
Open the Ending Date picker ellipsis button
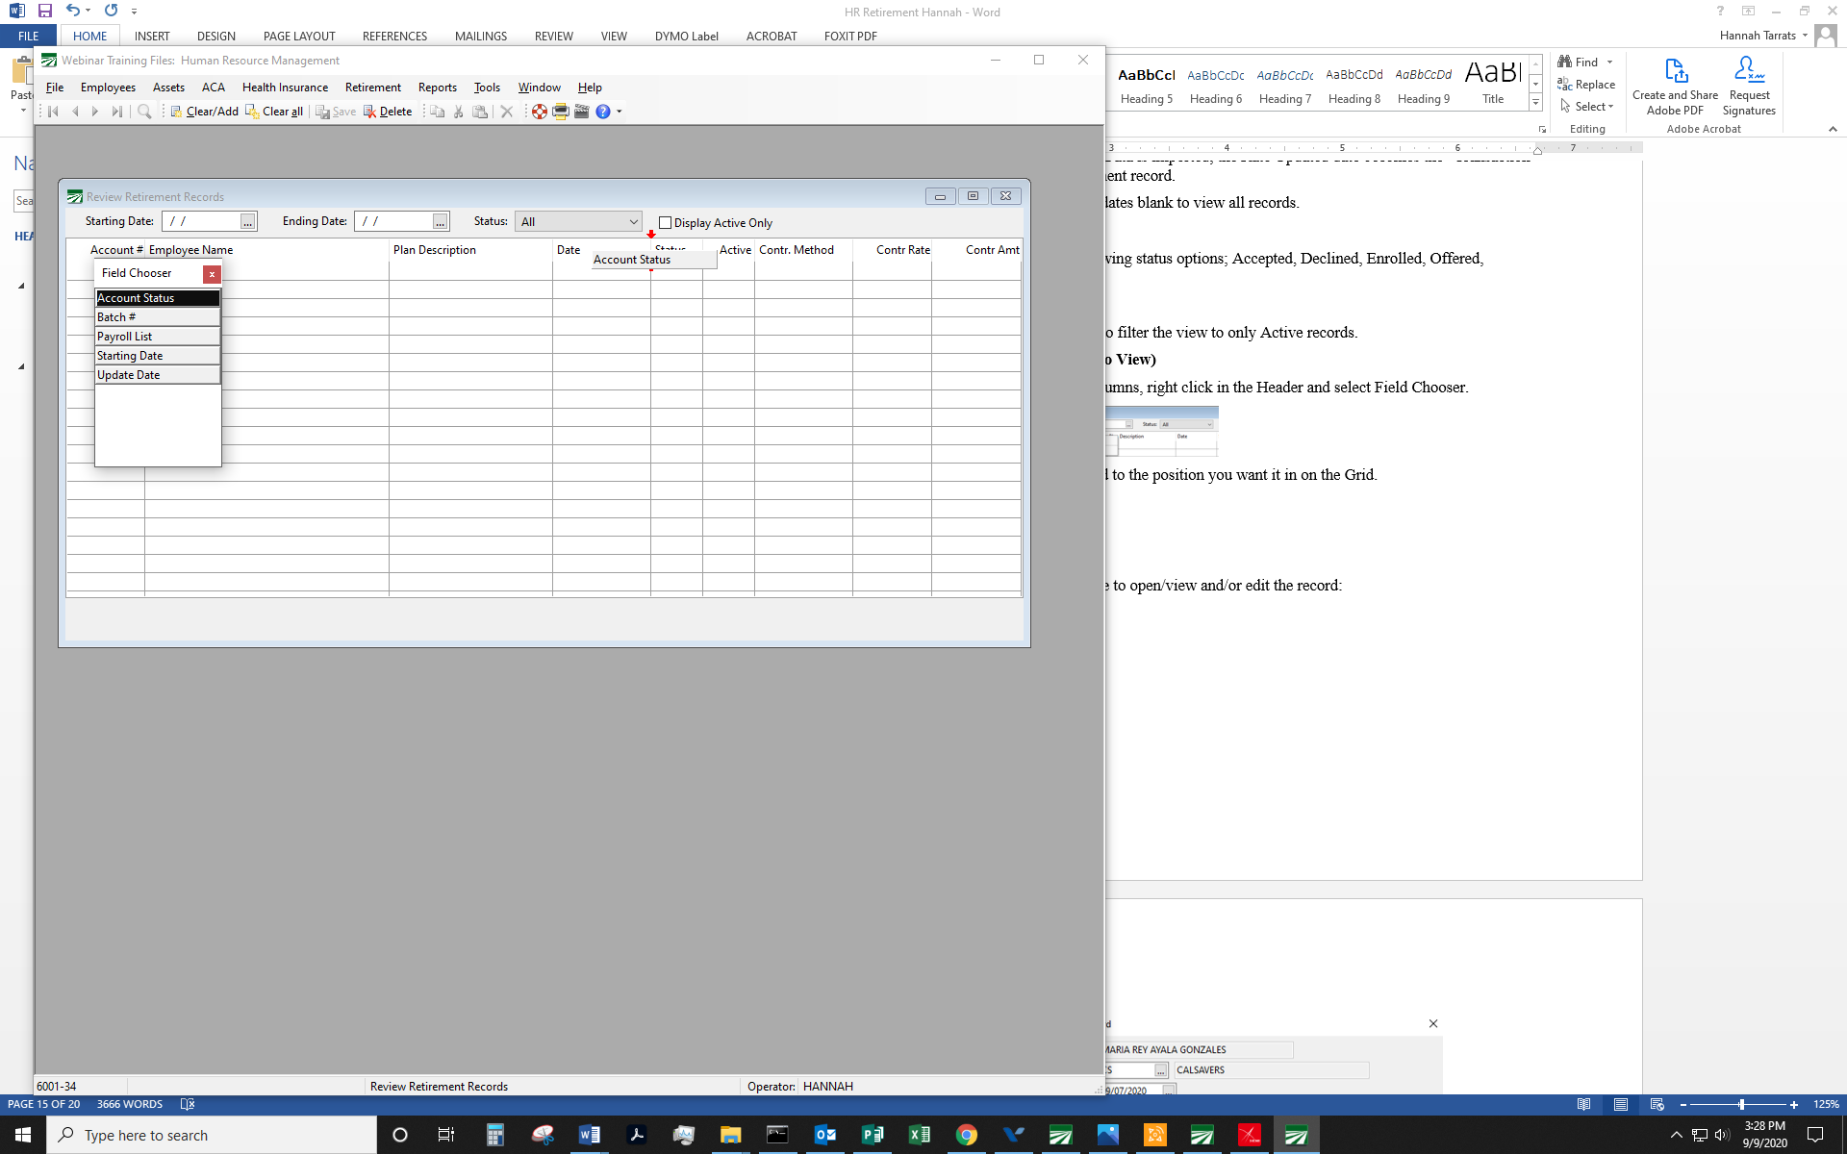[x=440, y=222]
